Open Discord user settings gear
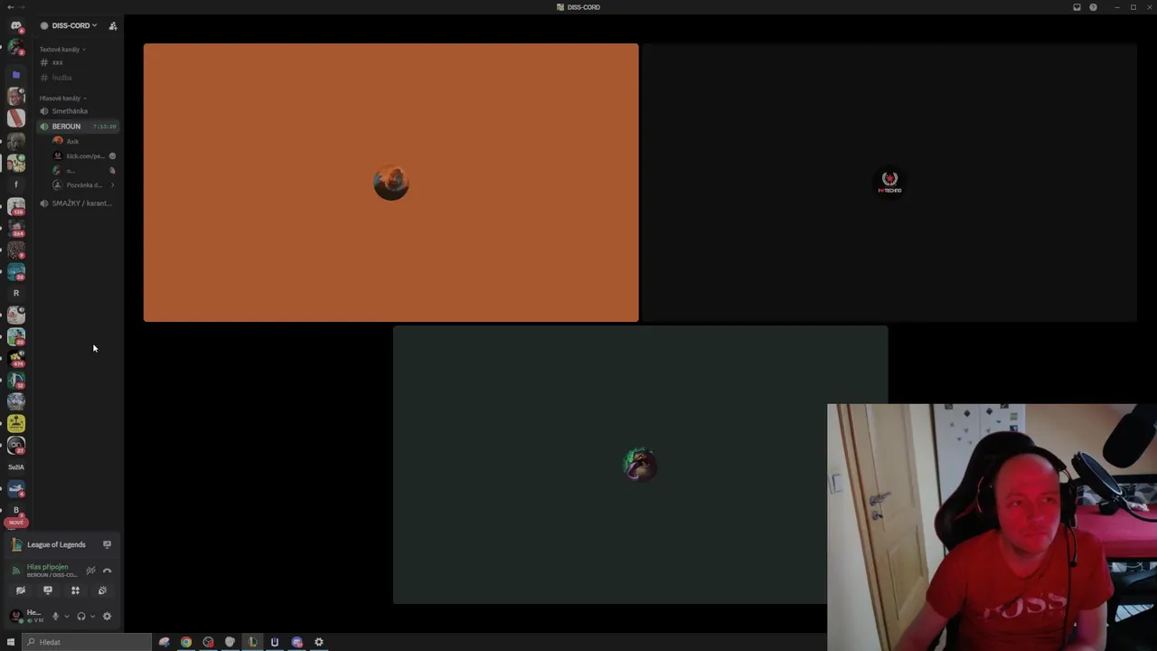Viewport: 1157px width, 651px height. point(107,616)
